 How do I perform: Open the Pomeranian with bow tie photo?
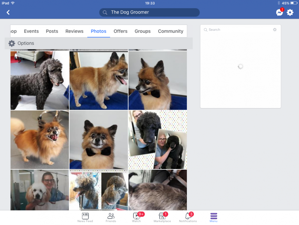[x=99, y=140]
